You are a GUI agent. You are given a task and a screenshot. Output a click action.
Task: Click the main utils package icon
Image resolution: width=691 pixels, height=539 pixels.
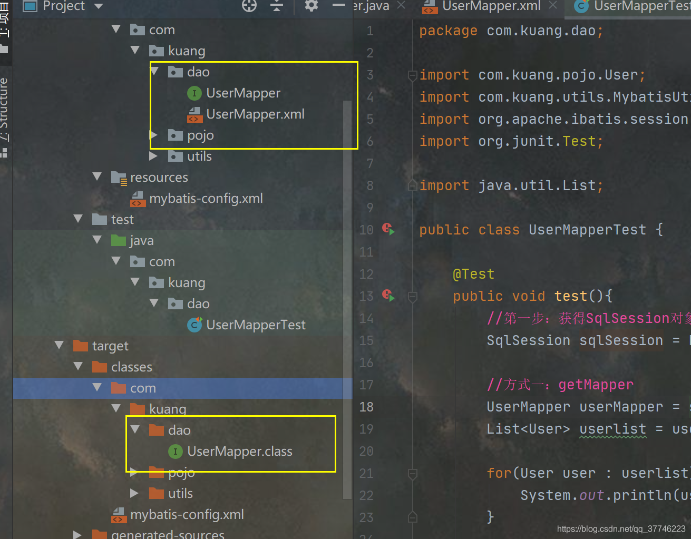click(176, 156)
